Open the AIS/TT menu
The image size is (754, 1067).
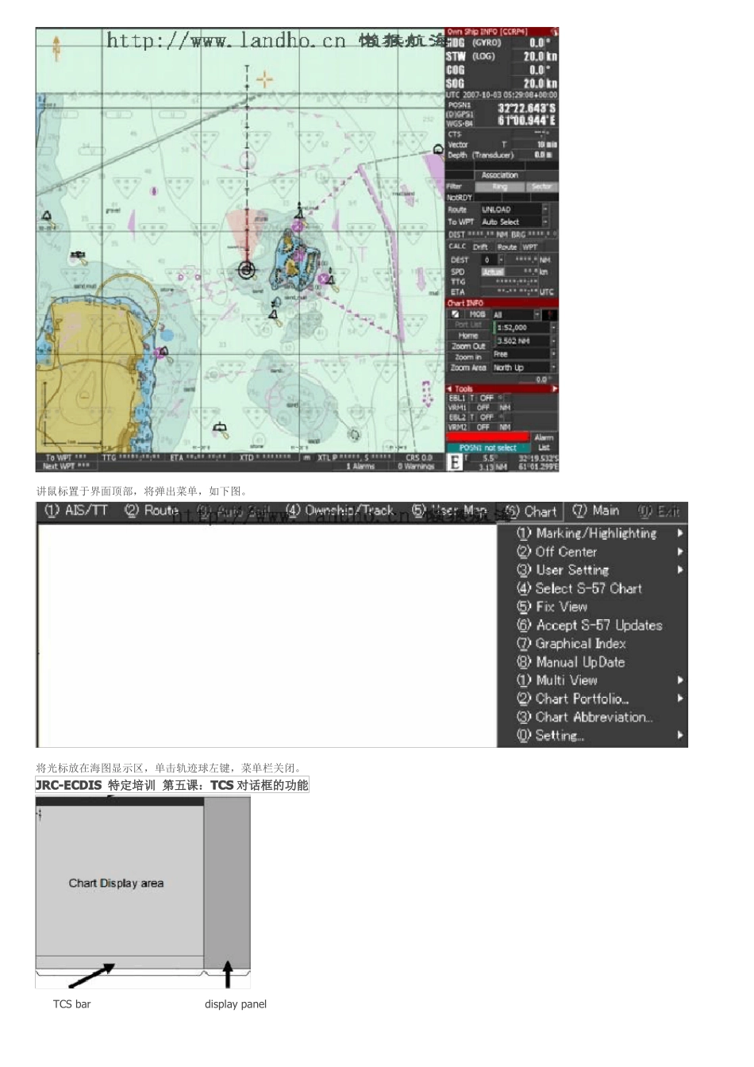(x=76, y=510)
